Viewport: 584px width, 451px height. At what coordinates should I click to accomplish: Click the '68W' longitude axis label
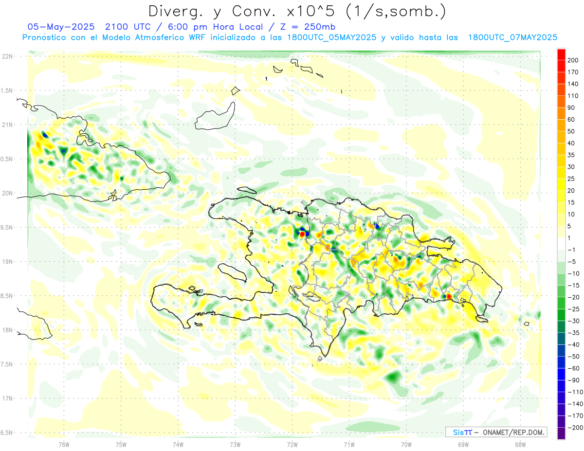tap(520, 444)
